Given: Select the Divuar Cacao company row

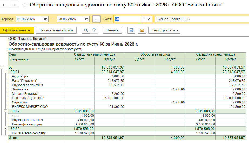Looking at the screenshot, I should pos(29,133).
